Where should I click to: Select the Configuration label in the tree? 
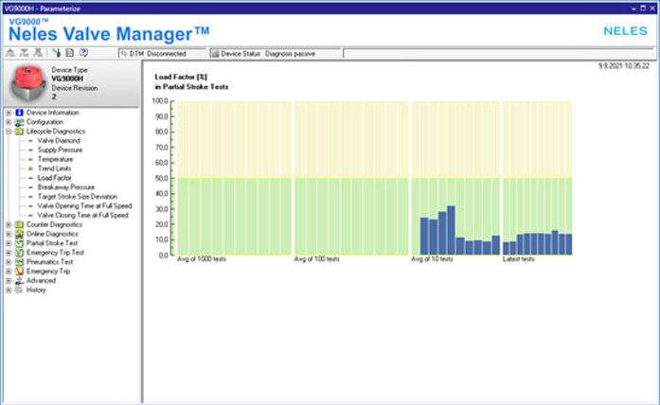tap(45, 122)
